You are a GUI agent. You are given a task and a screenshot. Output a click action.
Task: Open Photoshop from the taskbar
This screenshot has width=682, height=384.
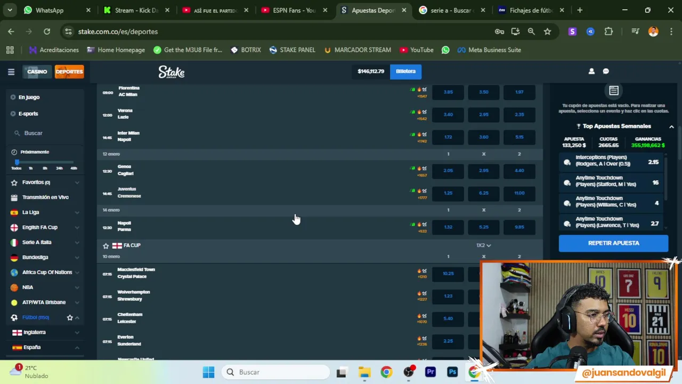pyautogui.click(x=452, y=372)
